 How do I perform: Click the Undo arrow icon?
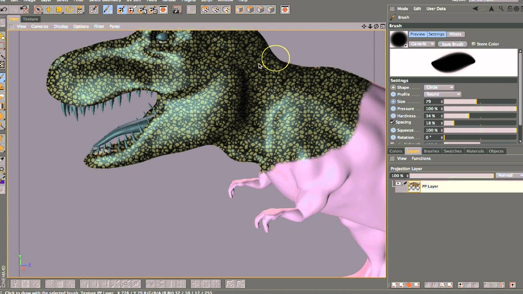(x=4, y=9)
